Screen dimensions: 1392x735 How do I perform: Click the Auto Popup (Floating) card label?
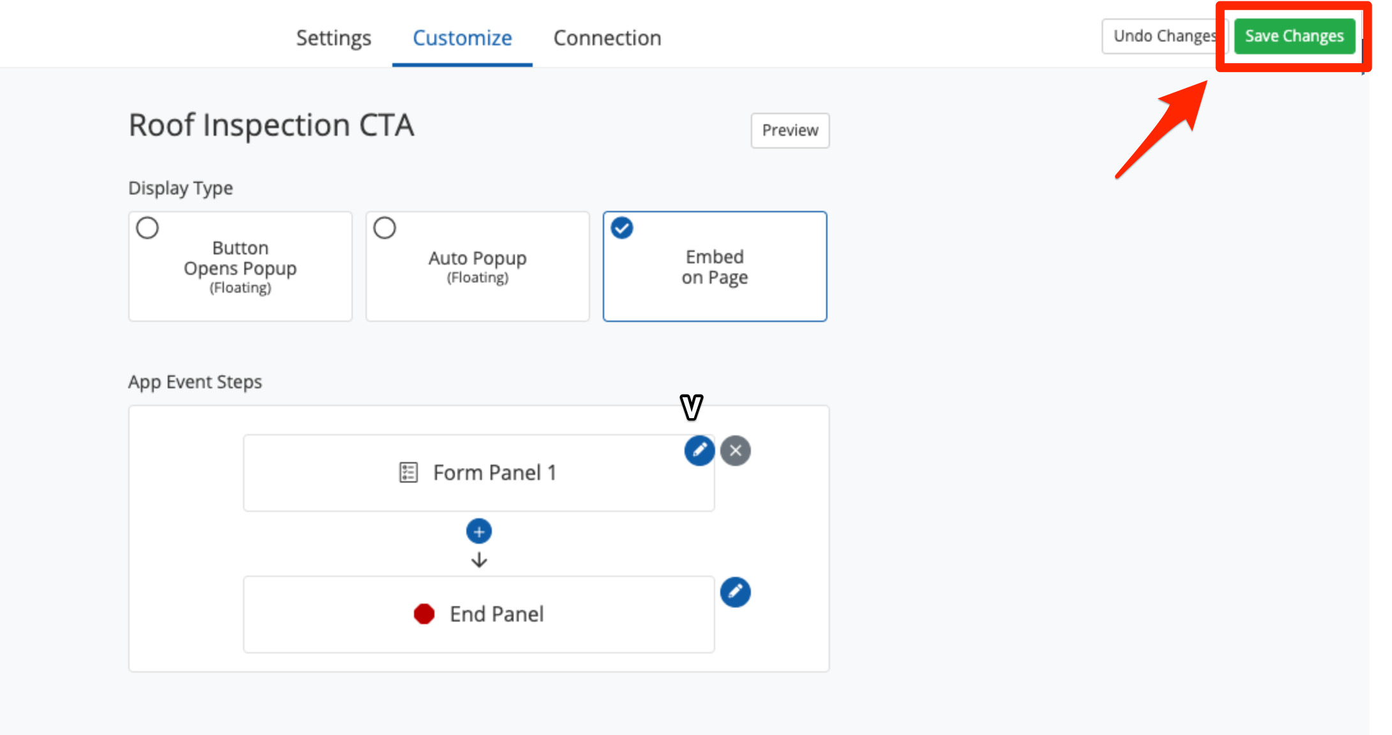coord(477,266)
